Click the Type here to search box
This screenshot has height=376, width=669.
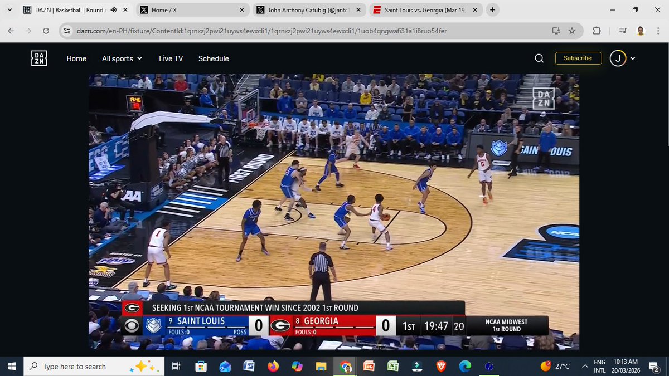(94, 367)
